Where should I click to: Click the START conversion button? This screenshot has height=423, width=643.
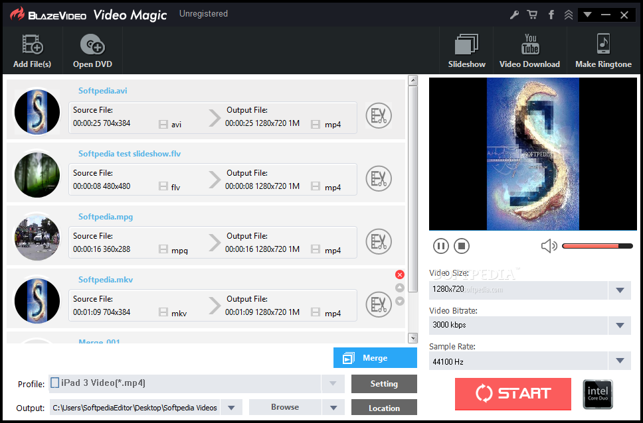[x=513, y=394]
